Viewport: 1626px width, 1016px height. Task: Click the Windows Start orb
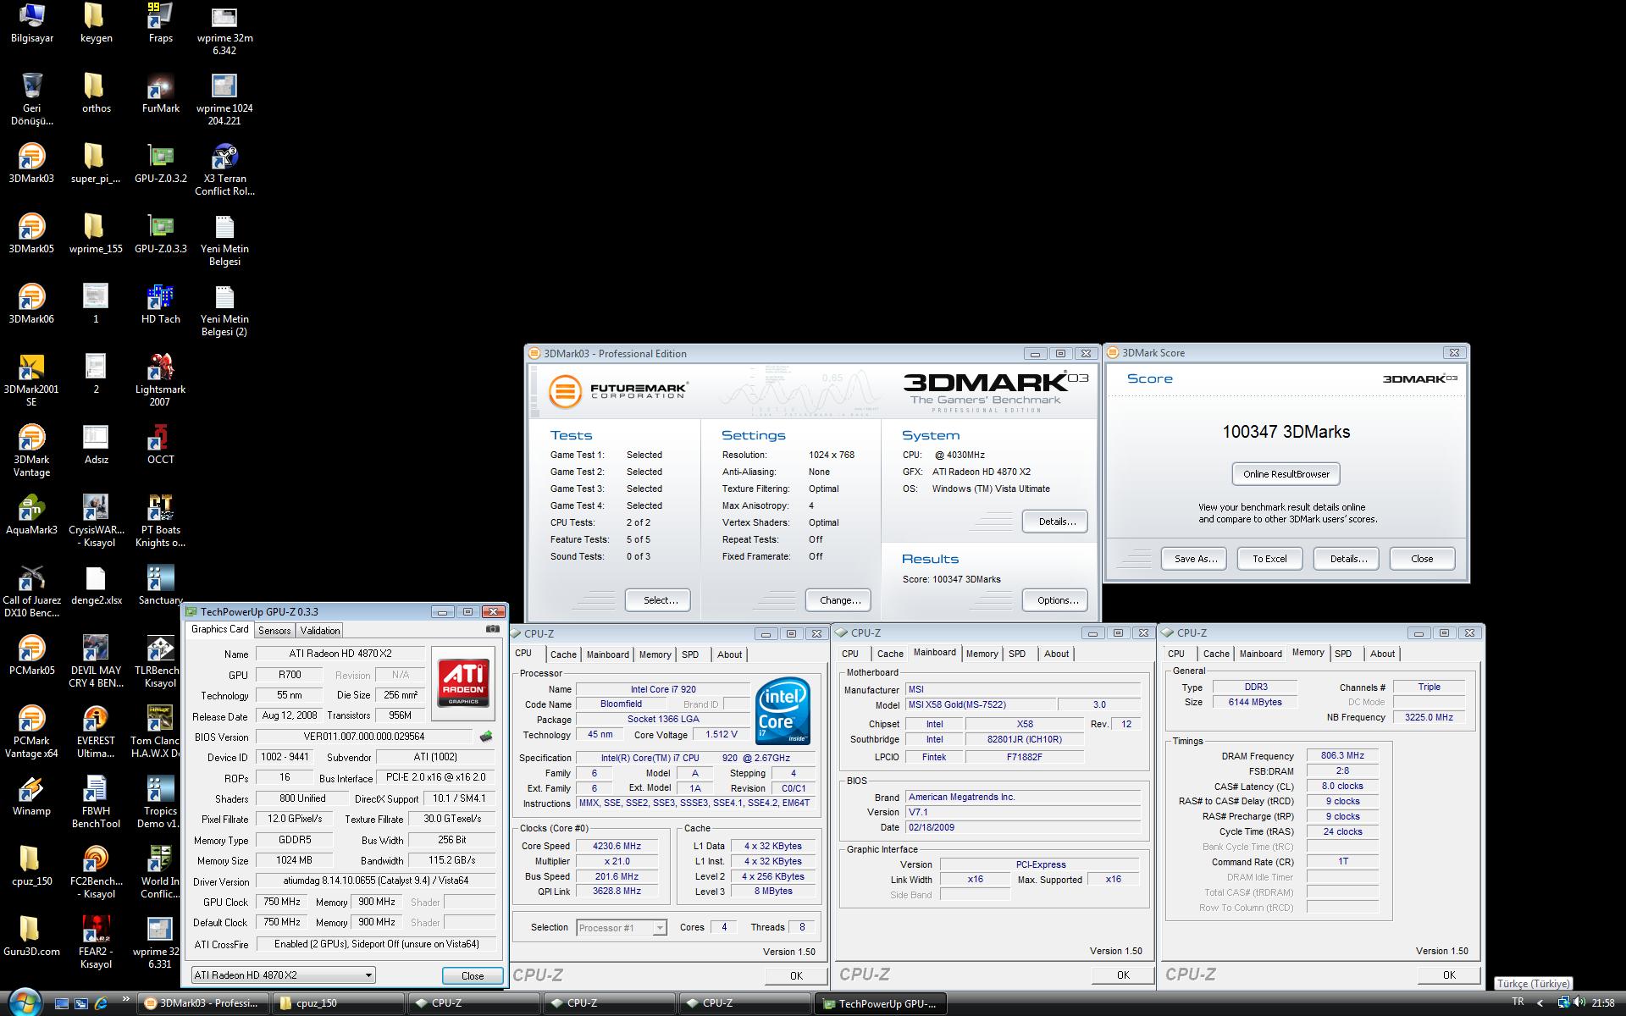coord(24,1002)
